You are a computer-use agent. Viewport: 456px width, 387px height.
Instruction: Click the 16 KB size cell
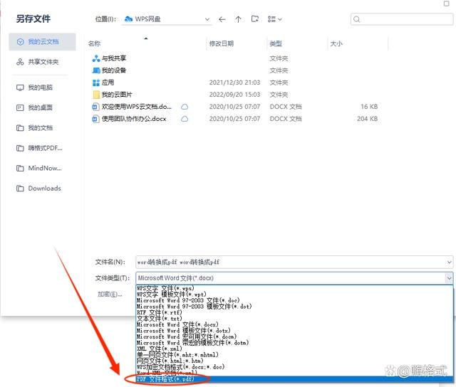click(369, 107)
